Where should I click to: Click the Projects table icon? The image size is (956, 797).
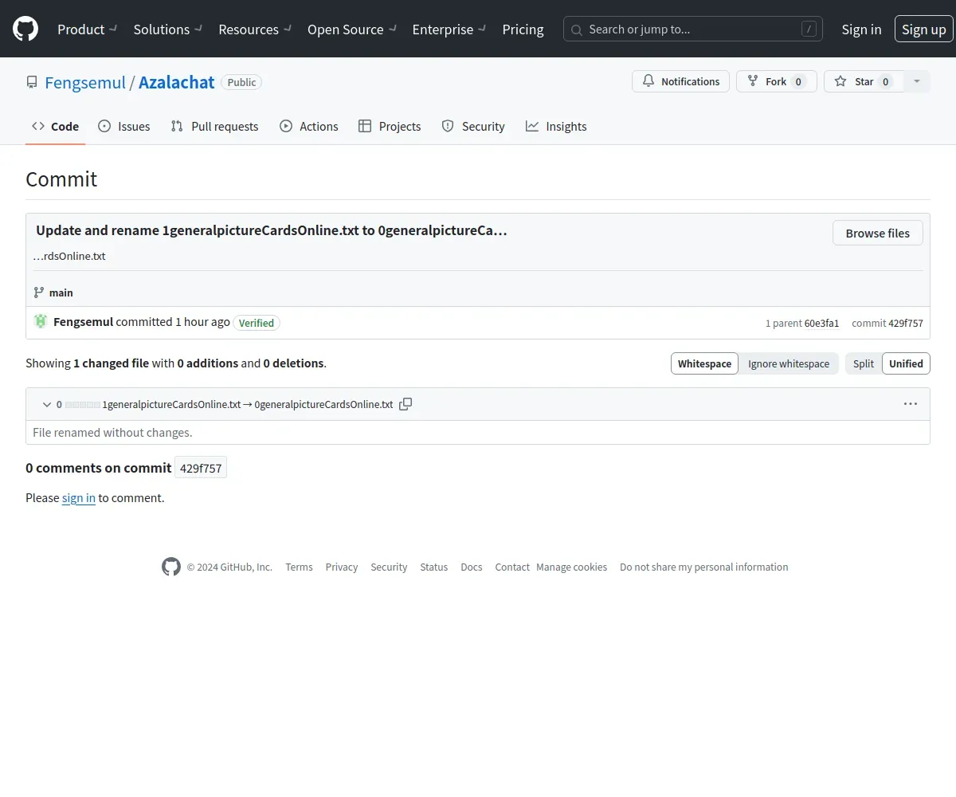[x=365, y=126]
